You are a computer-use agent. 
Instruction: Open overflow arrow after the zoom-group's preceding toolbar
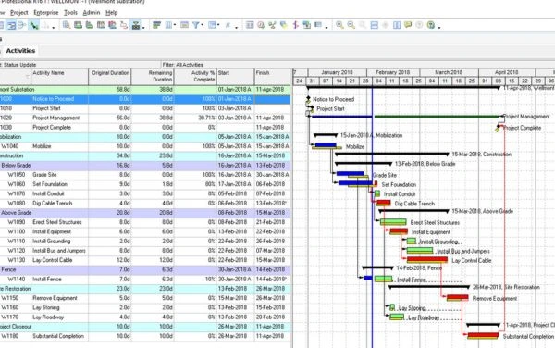327,27
